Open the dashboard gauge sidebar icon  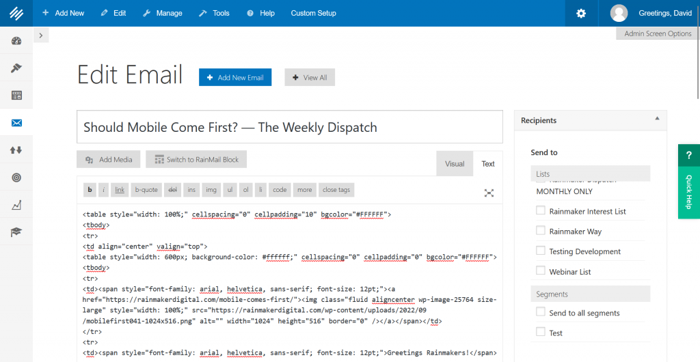click(x=16, y=41)
